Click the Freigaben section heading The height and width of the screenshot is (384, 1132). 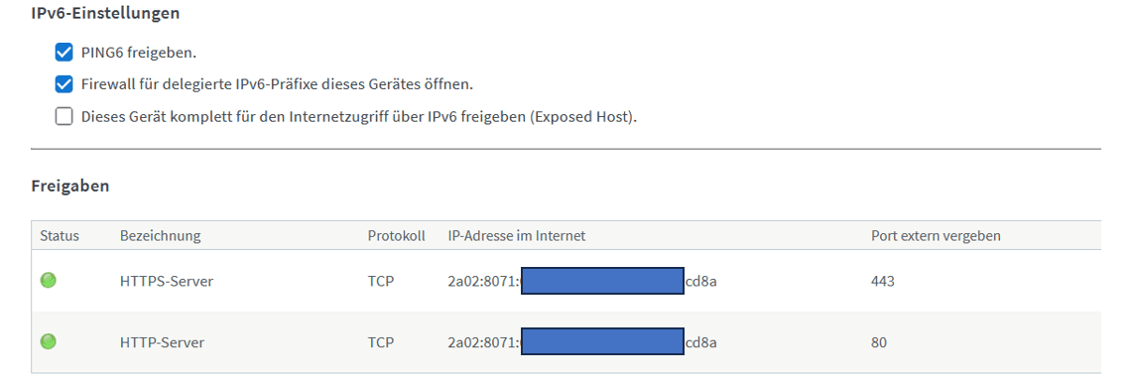click(70, 187)
